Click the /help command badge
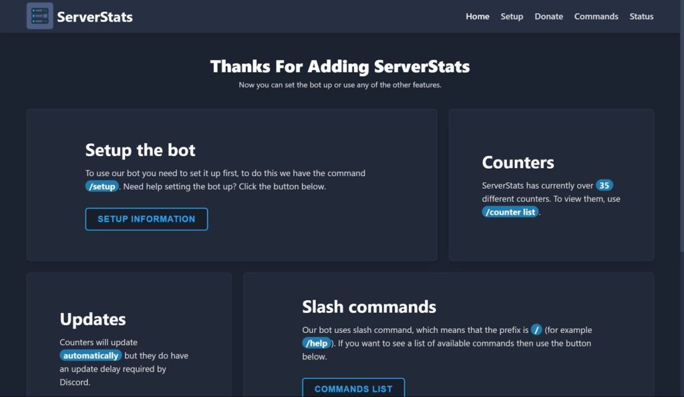The width and height of the screenshot is (684, 397). [x=317, y=343]
